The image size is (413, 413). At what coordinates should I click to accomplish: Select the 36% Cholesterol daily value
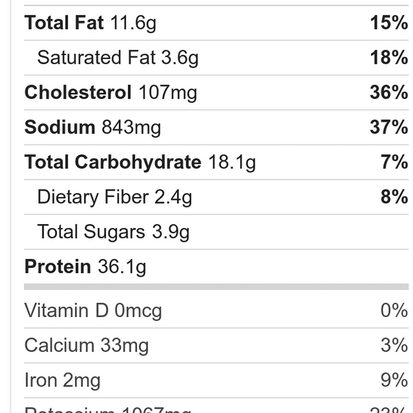[x=389, y=92]
